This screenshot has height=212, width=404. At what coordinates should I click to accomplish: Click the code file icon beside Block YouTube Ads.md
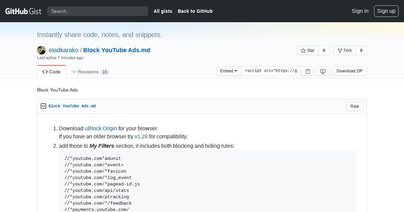click(43, 106)
